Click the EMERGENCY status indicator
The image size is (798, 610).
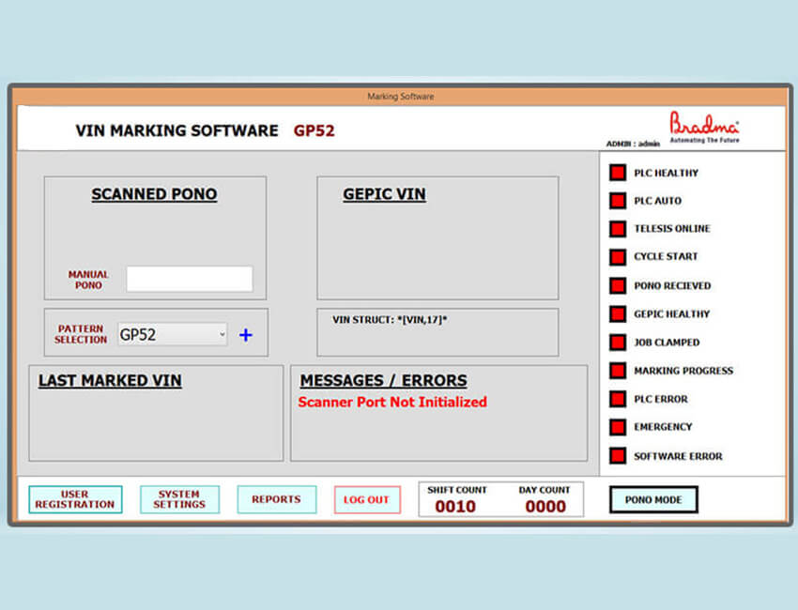(617, 428)
